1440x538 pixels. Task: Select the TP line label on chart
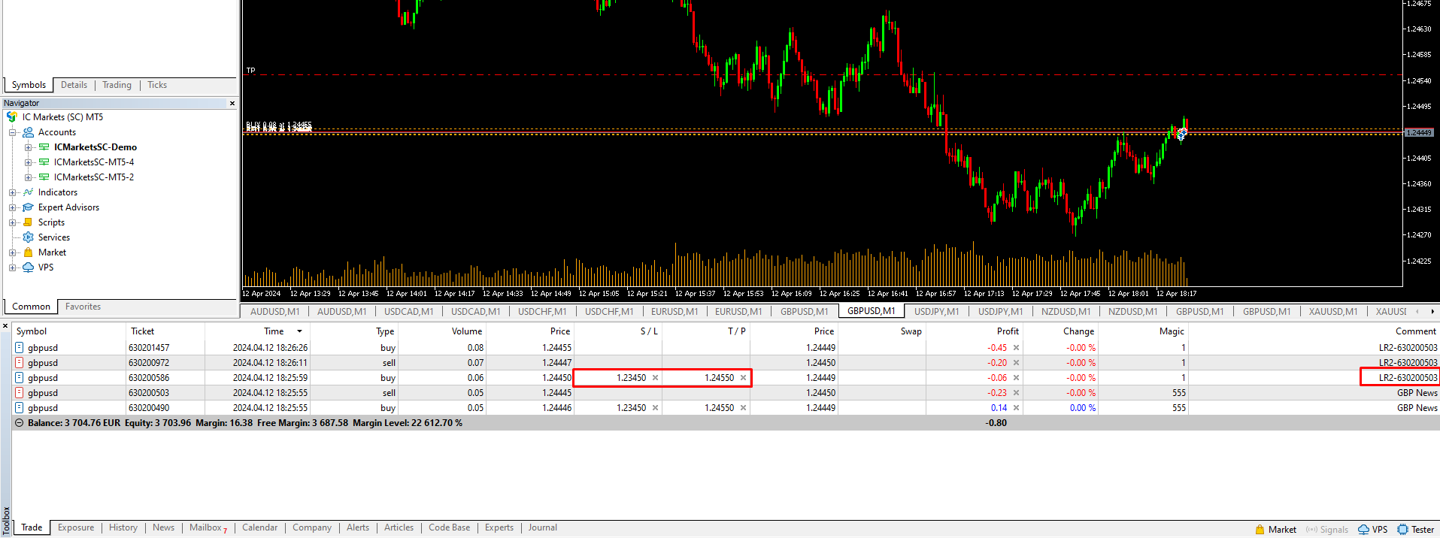250,71
